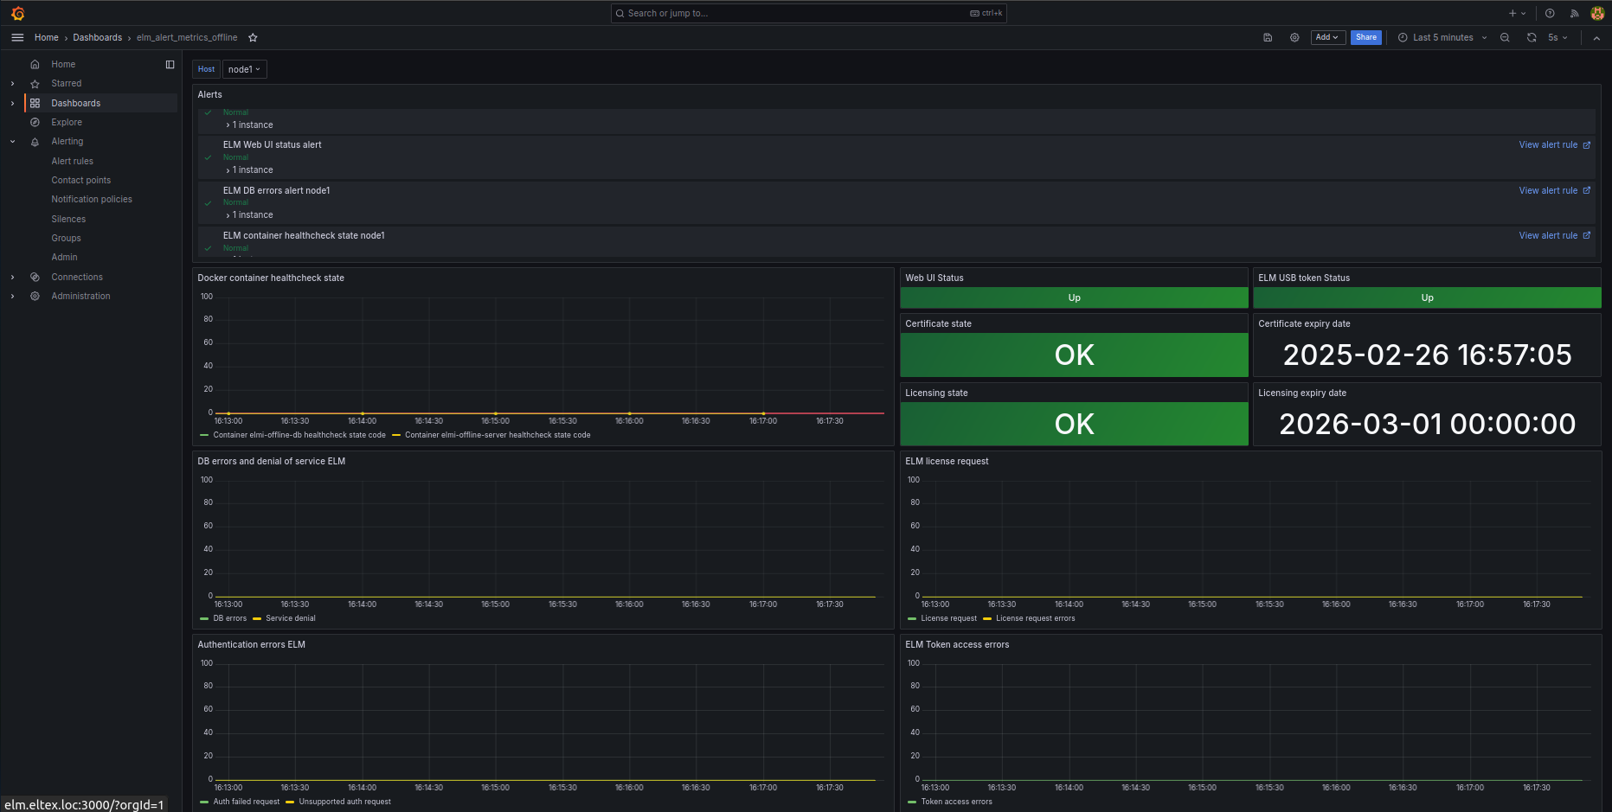This screenshot has width=1612, height=812.
Task: Undock the sidebar menu panel
Action: [170, 65]
